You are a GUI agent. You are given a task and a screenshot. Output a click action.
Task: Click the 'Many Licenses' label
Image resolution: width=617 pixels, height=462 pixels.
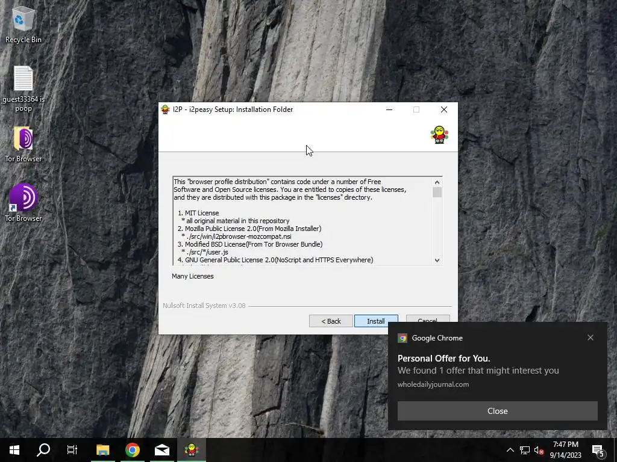(x=192, y=276)
